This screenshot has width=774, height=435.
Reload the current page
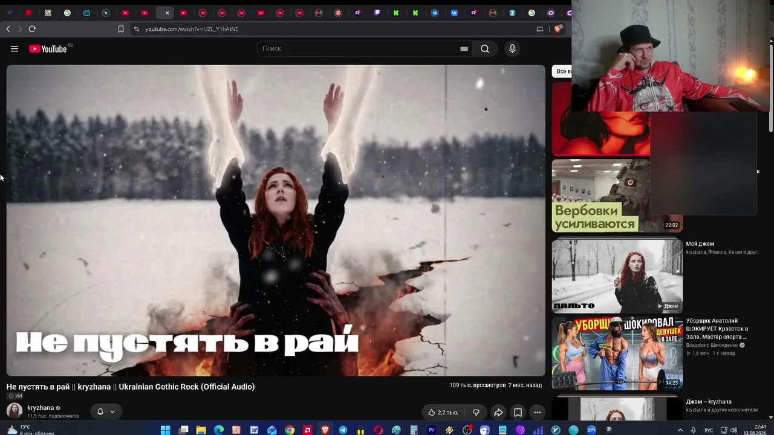(x=32, y=29)
